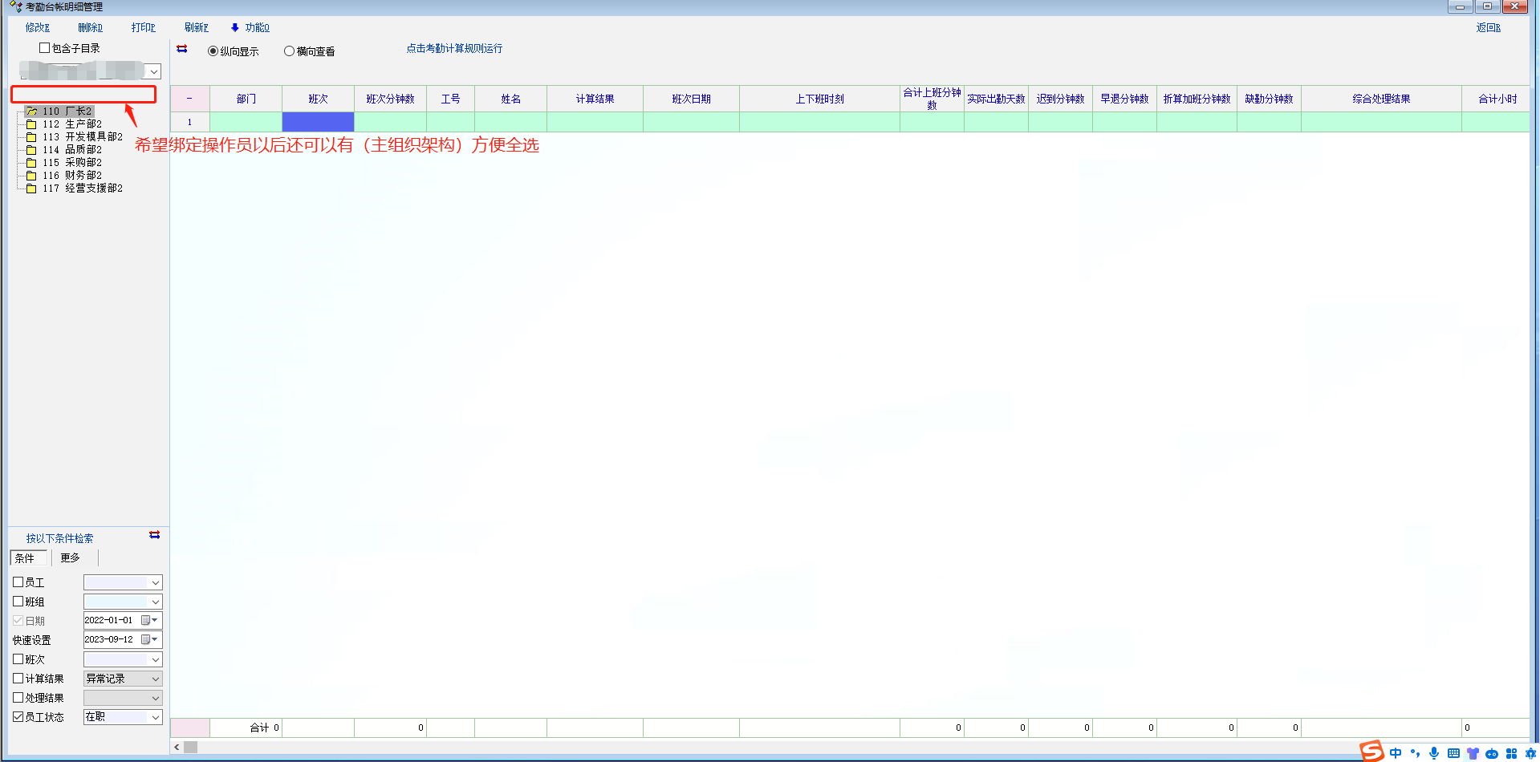The image size is (1540, 762).
Task: Open calendar picker for end date 2023-09-12
Action: tap(149, 639)
